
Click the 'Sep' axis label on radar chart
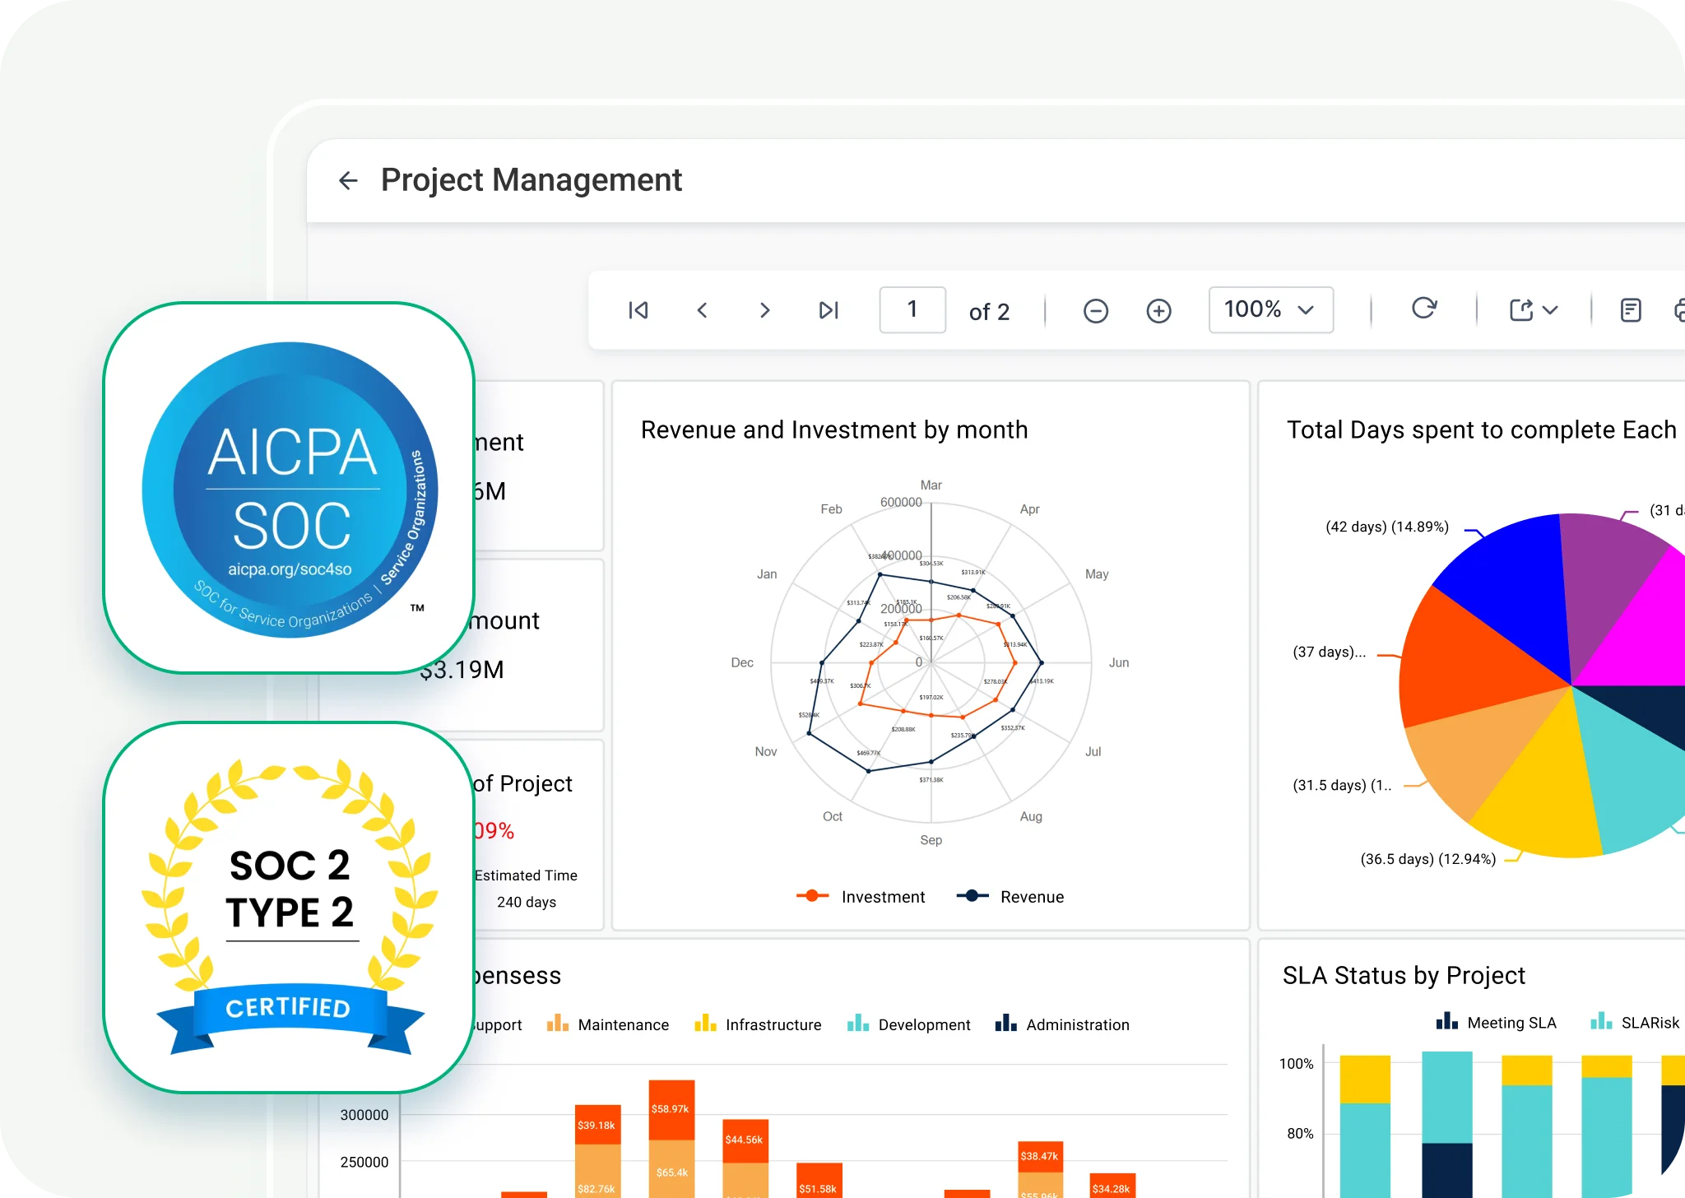click(x=931, y=840)
